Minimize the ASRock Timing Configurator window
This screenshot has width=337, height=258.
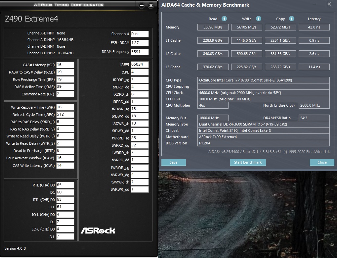(x=142, y=6)
